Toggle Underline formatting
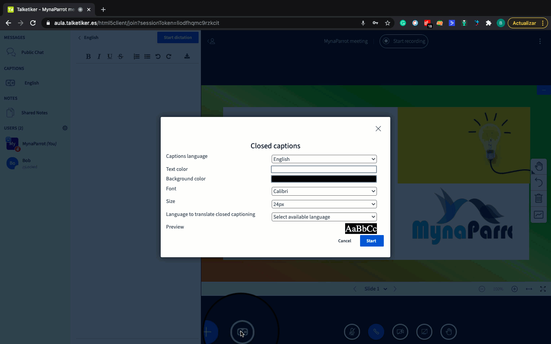551x344 pixels. (110, 57)
